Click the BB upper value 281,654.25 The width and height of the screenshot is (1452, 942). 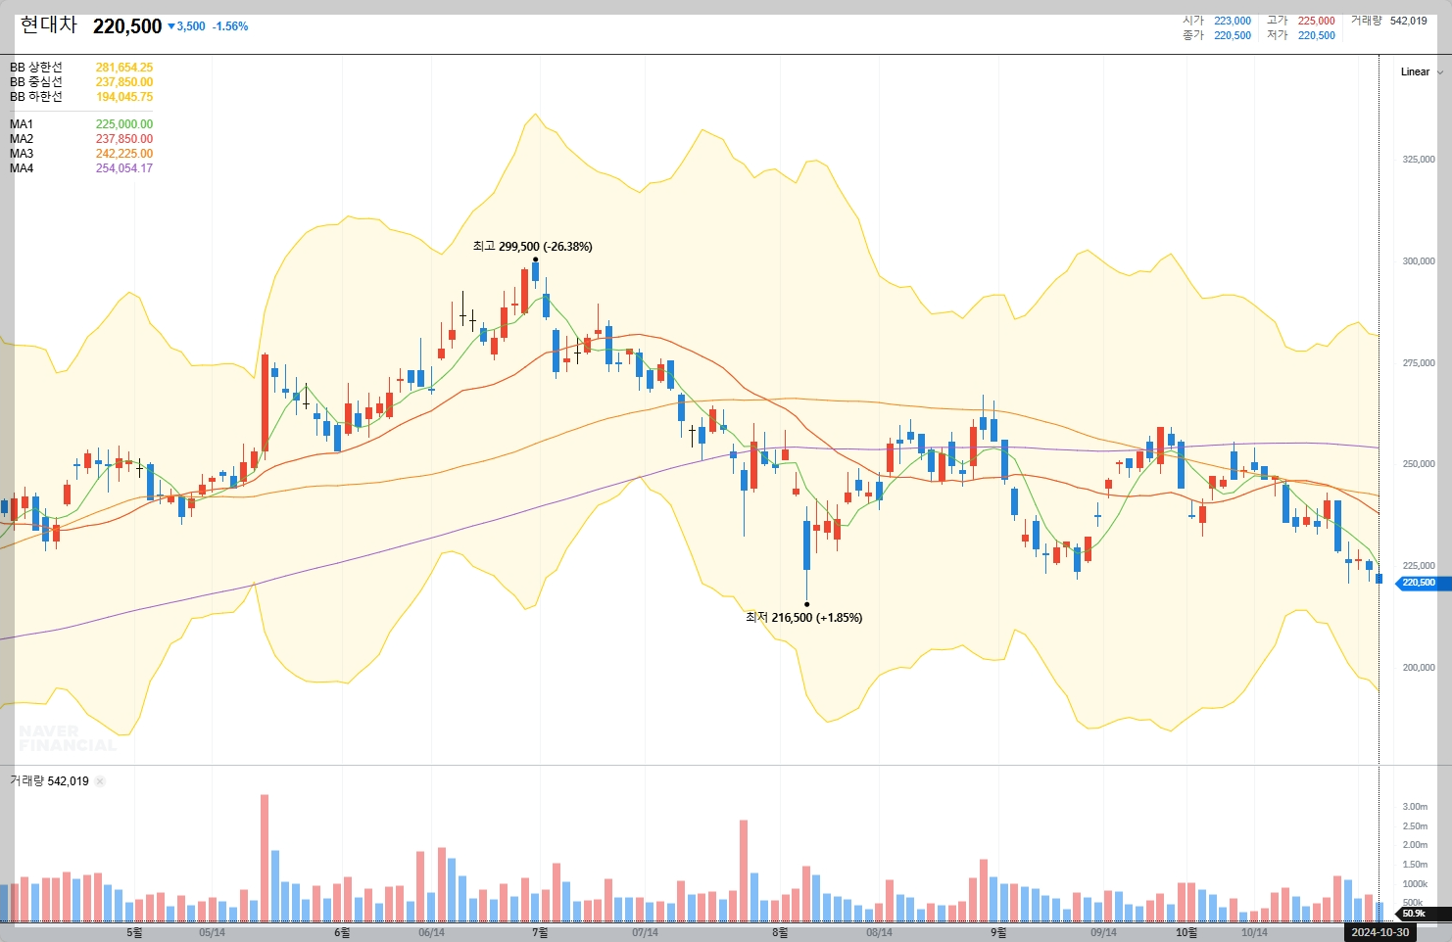[124, 68]
